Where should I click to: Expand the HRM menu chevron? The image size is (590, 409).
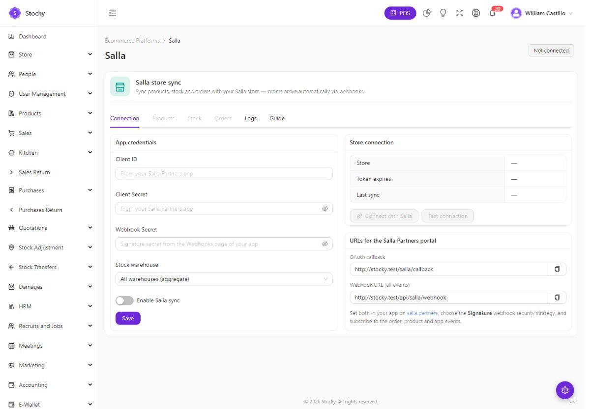tap(90, 306)
